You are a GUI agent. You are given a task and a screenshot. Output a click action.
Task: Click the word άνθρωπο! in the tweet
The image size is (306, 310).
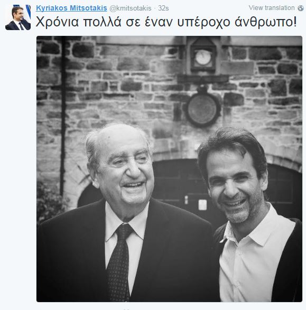266,22
